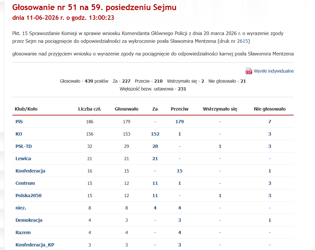The width and height of the screenshot is (315, 250).
Task: Click Razem 4 votes against
Action: [x=180, y=232]
